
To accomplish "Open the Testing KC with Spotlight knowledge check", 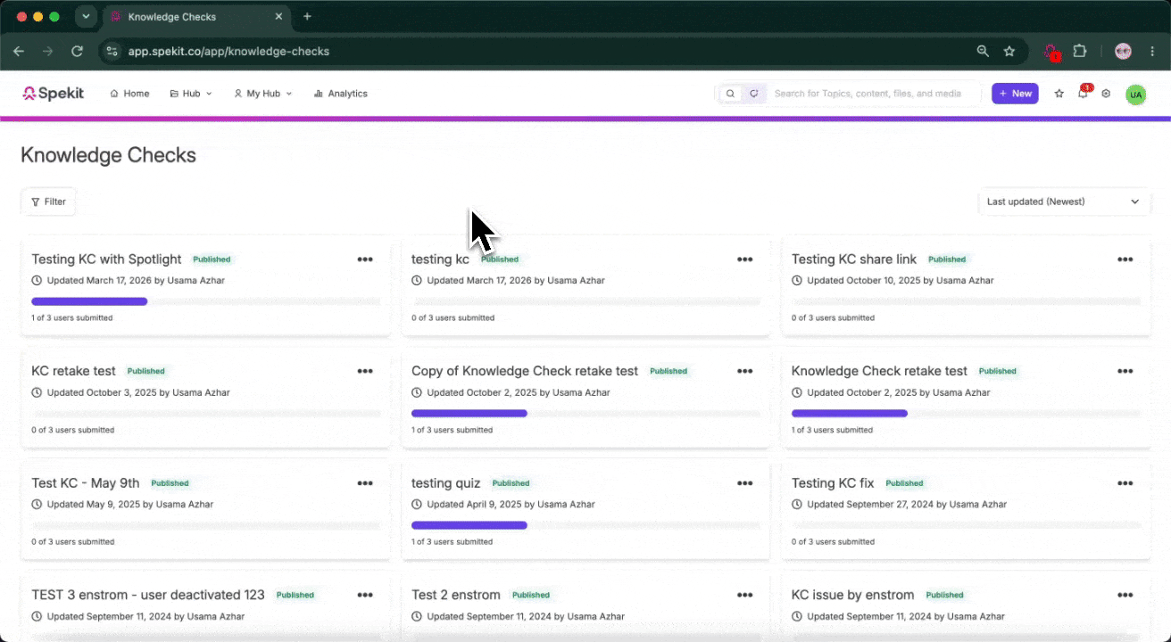I will (106, 259).
